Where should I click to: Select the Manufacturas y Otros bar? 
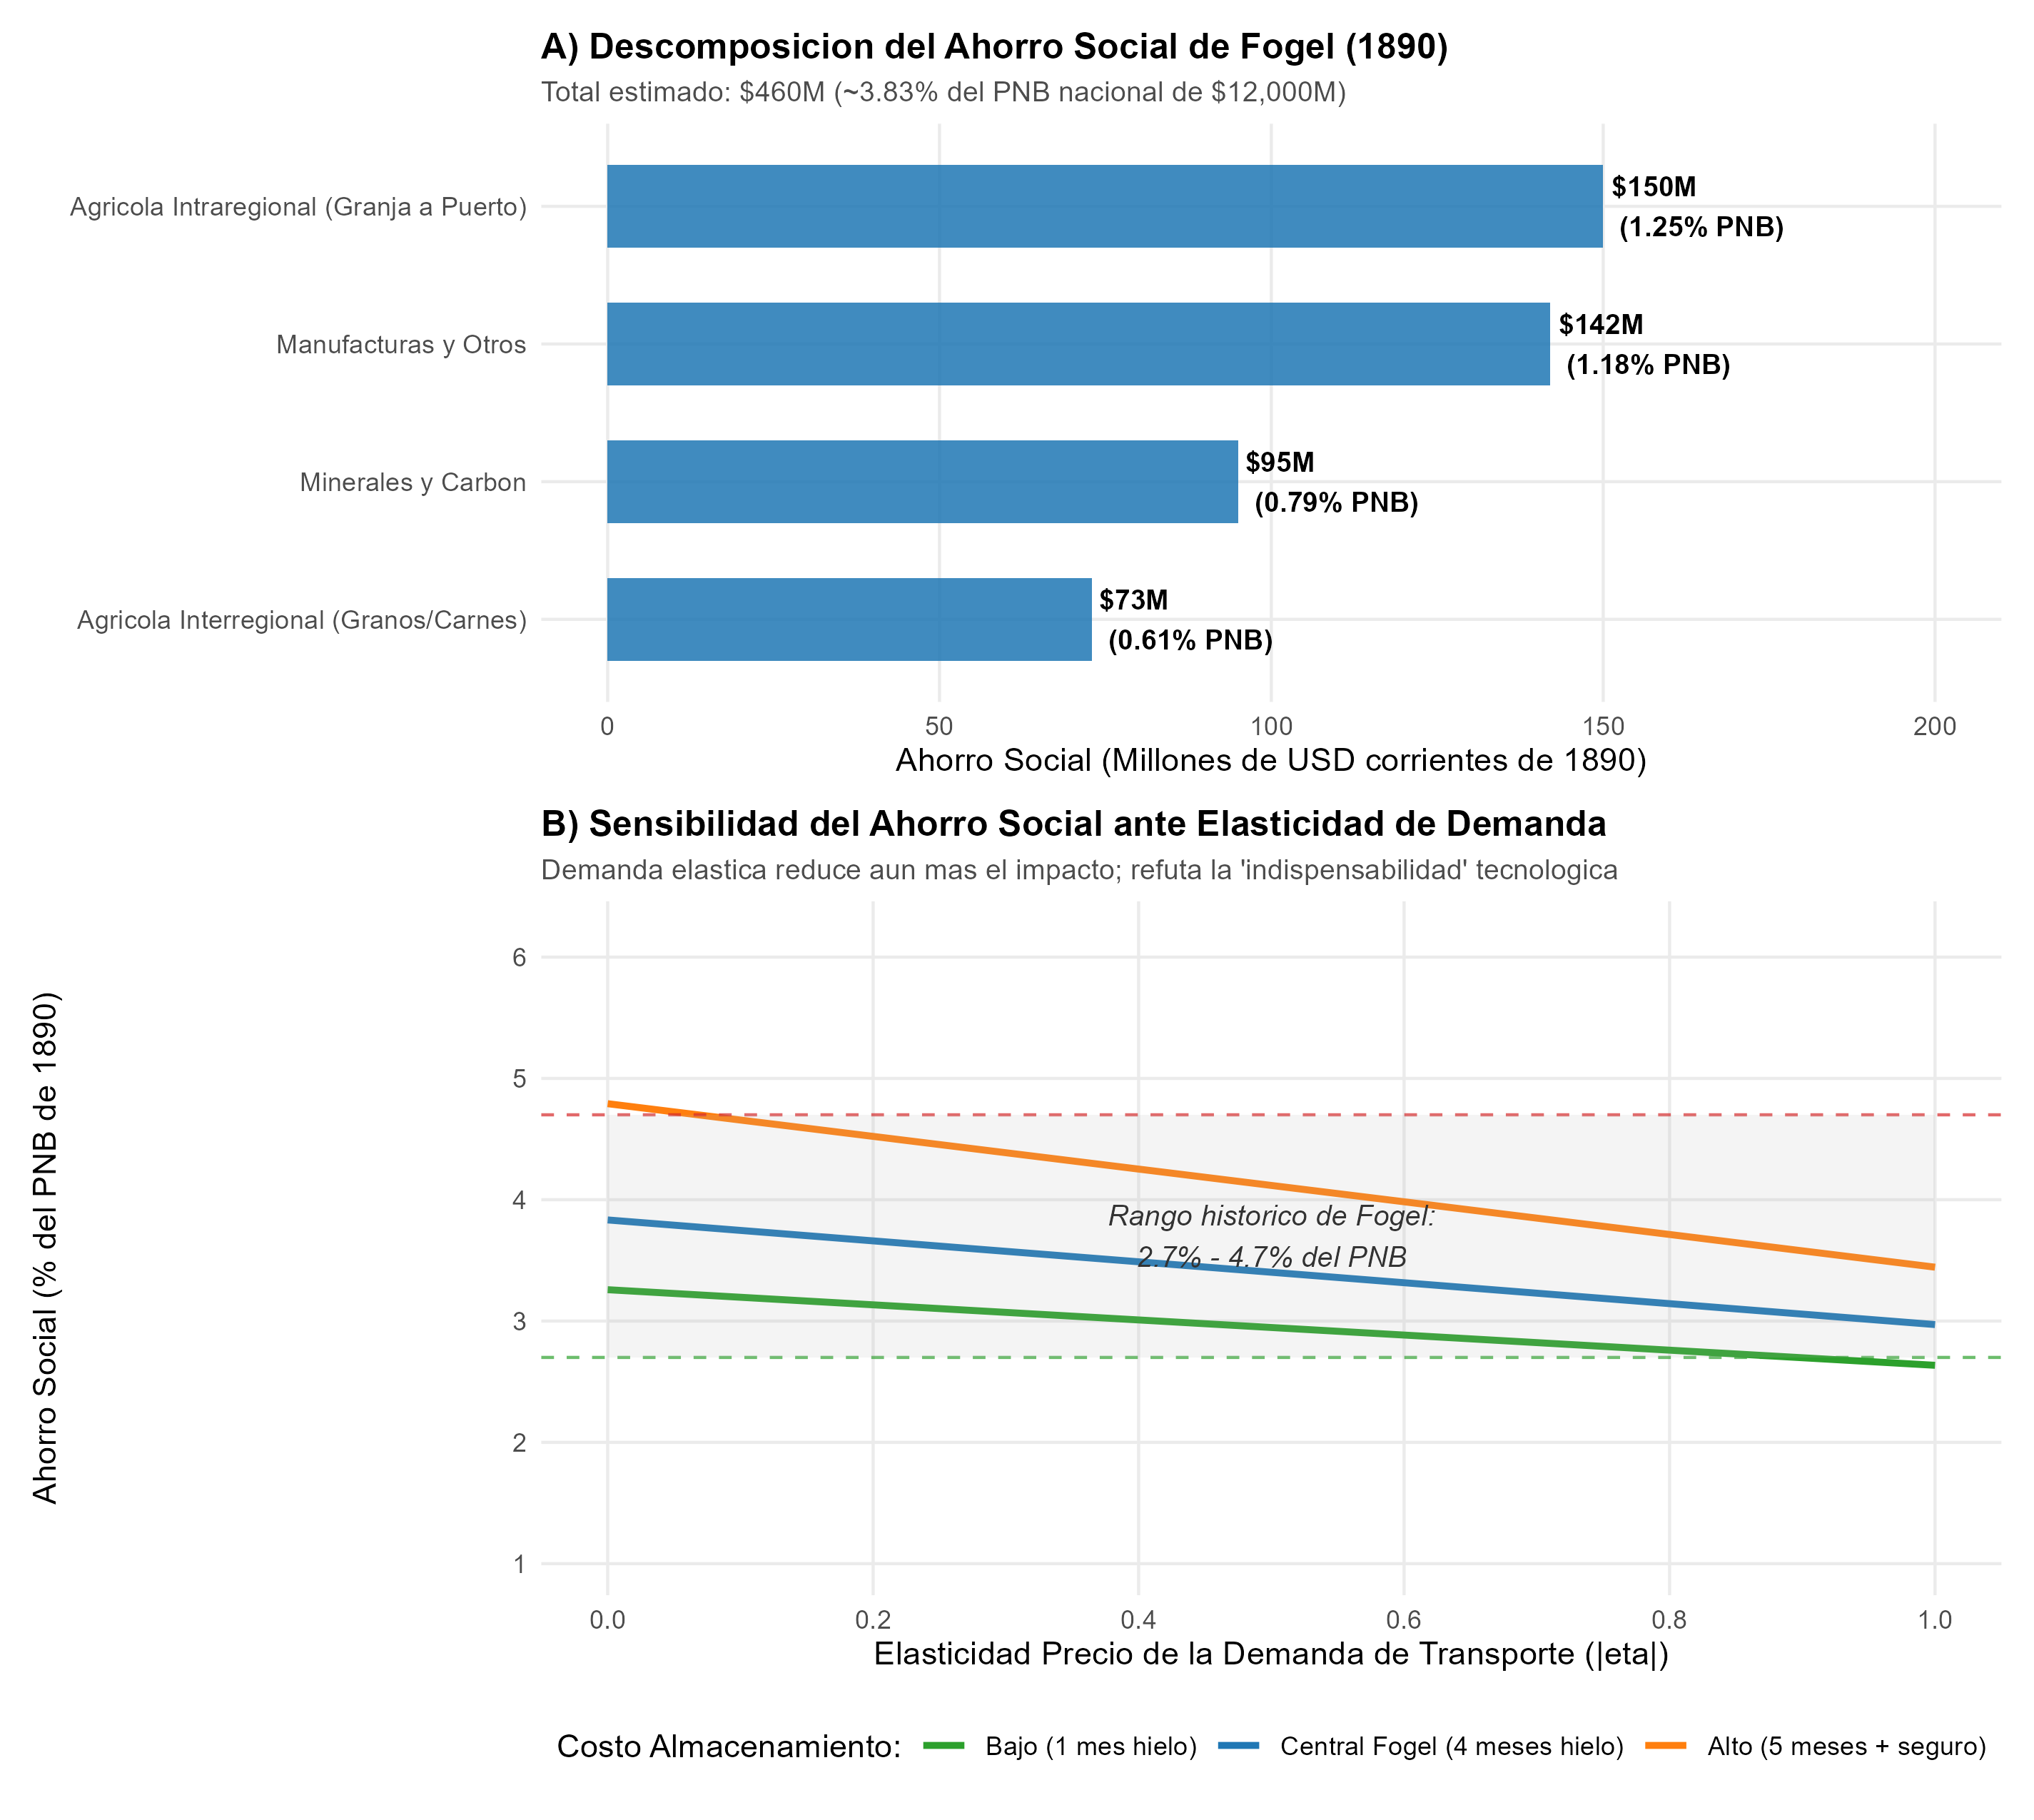point(1078,344)
